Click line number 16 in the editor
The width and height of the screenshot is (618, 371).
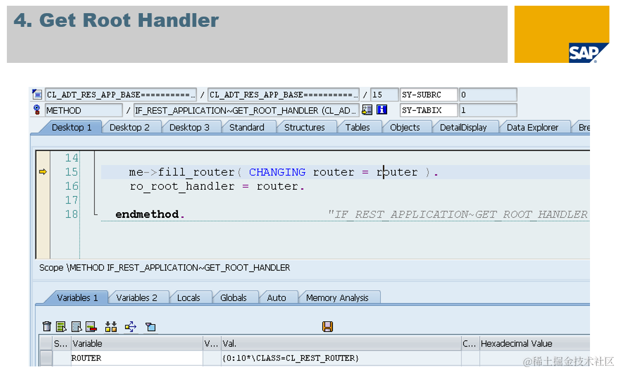pyautogui.click(x=71, y=186)
